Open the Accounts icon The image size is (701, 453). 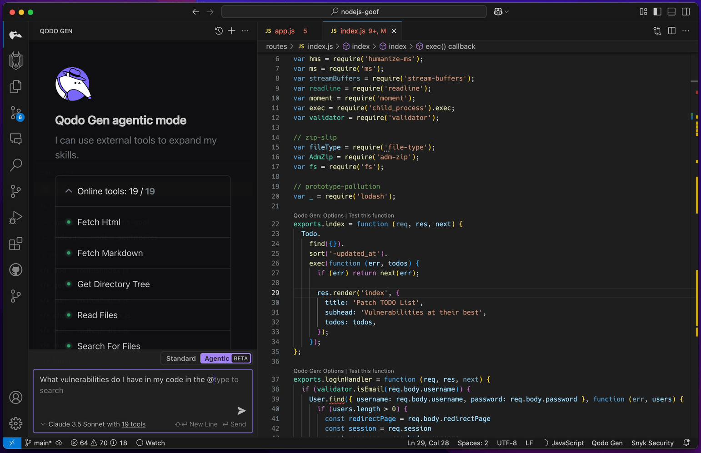(x=16, y=398)
